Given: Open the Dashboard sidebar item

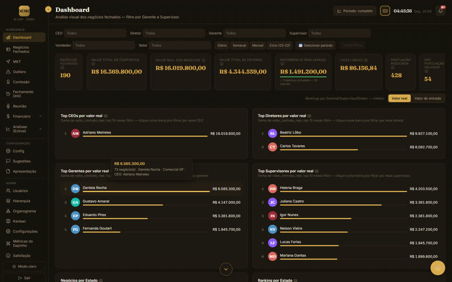Looking at the screenshot, I should 24,38.
